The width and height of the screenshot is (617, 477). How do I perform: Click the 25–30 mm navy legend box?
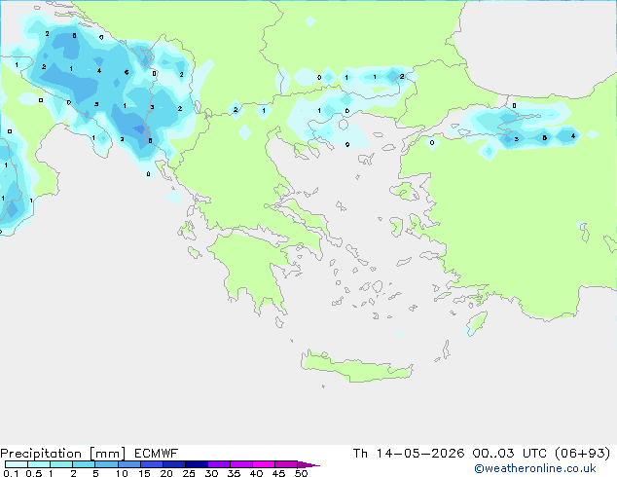(197, 464)
